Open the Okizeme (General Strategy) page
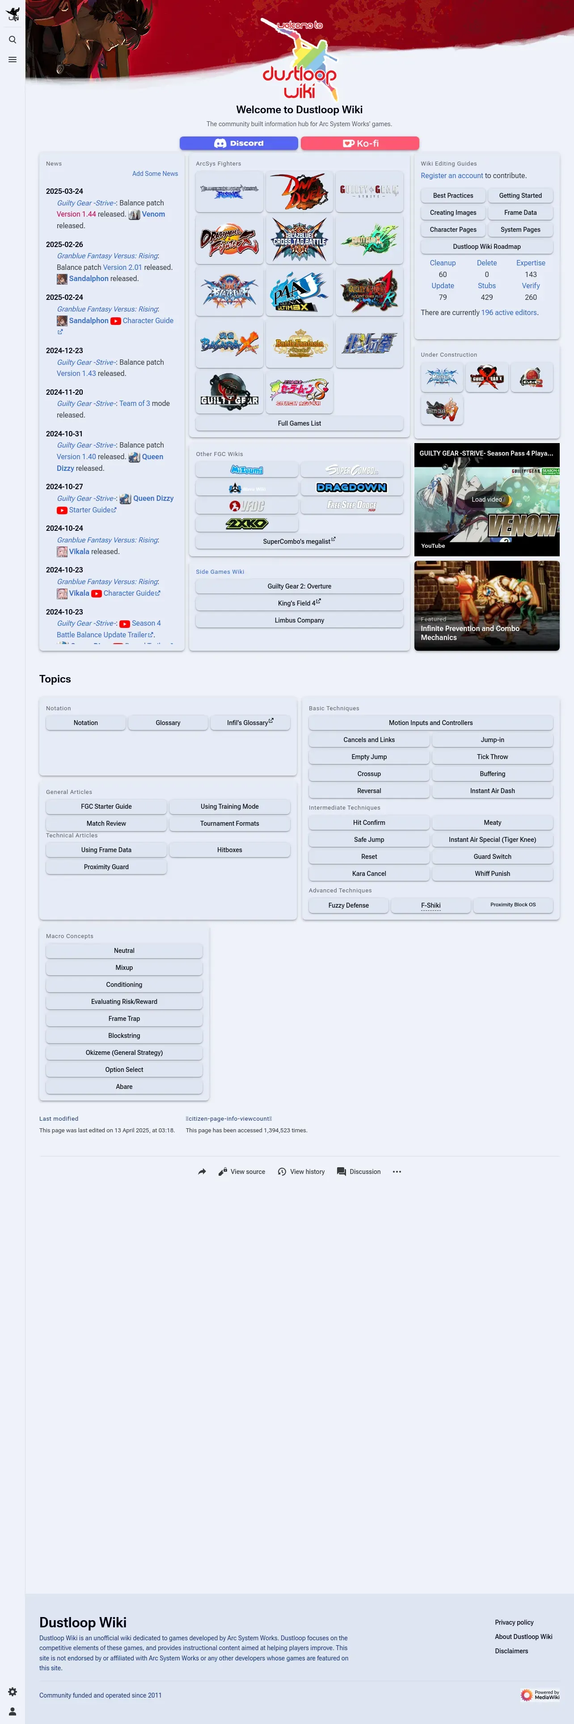The width and height of the screenshot is (574, 1724). 124,1053
